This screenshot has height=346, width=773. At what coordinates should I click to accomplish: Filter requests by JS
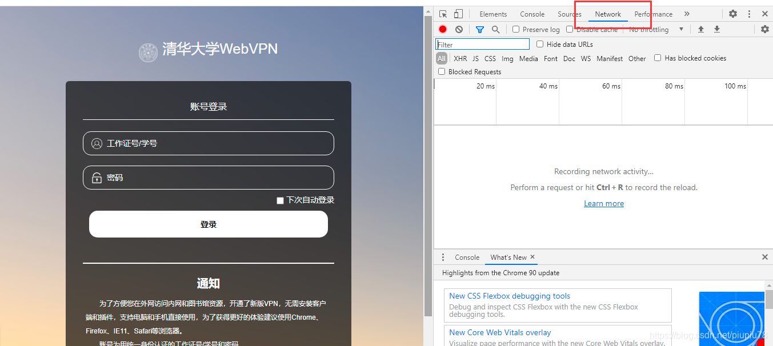coord(475,58)
